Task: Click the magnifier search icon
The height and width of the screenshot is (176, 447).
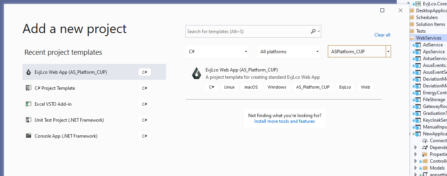Action: click(x=313, y=31)
